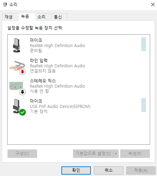Screen dimensions: 157x176
Task: Click the '사용 안 함' status text
Action: pos(39,91)
